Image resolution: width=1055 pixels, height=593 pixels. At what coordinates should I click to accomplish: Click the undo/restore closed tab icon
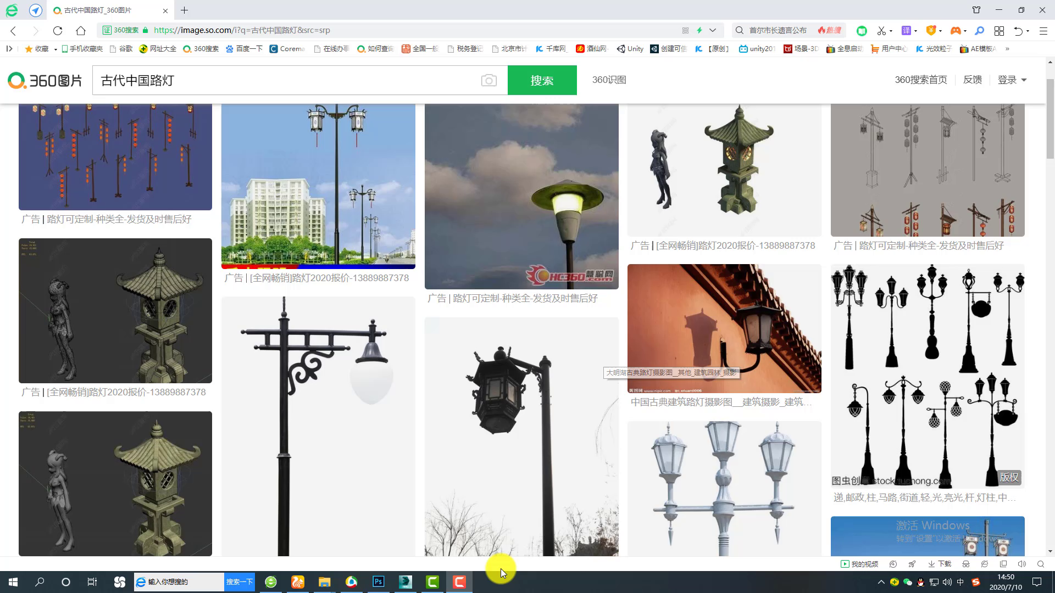1018,31
